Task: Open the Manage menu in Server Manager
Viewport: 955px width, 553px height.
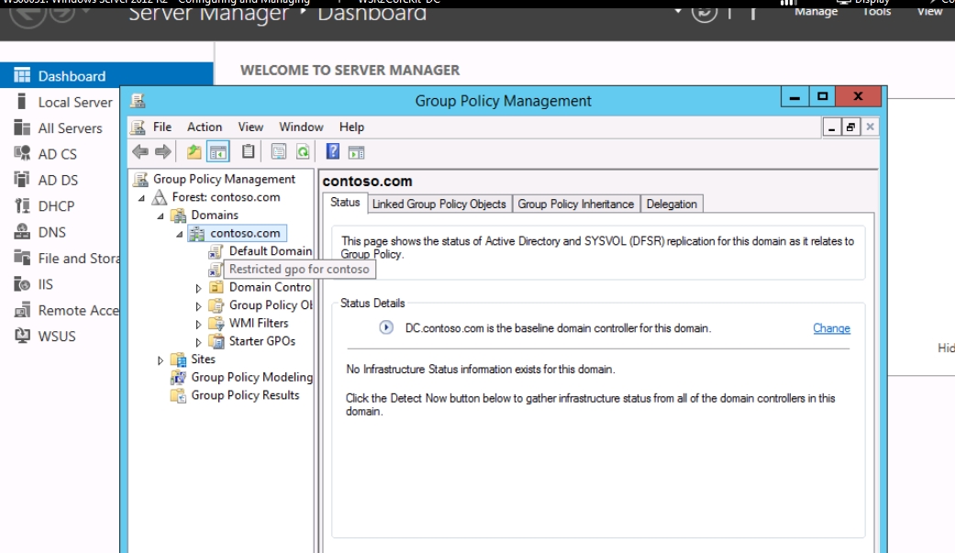Action: [816, 11]
